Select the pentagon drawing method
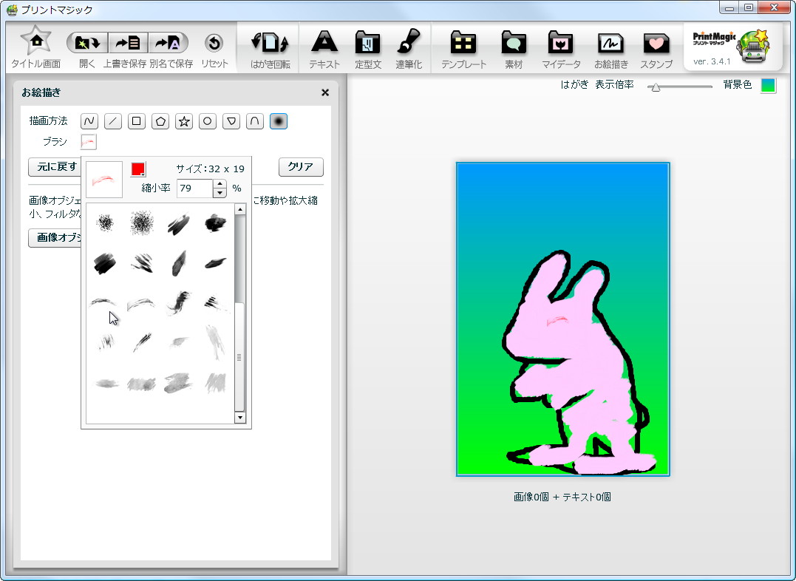 (x=160, y=121)
